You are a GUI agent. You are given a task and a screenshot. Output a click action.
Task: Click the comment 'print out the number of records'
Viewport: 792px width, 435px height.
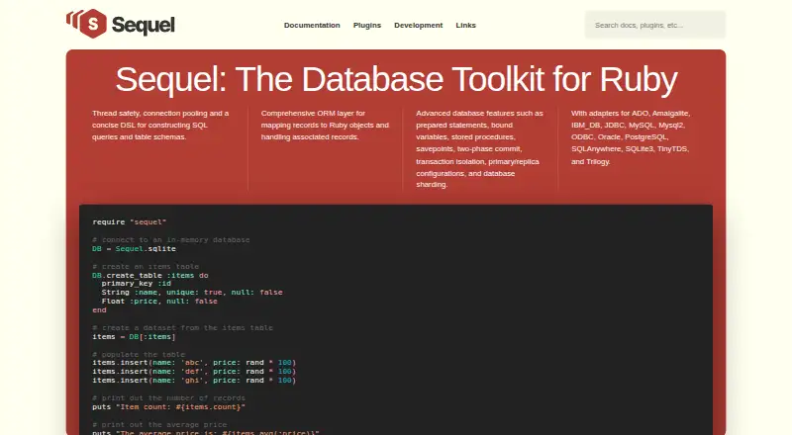coord(168,398)
